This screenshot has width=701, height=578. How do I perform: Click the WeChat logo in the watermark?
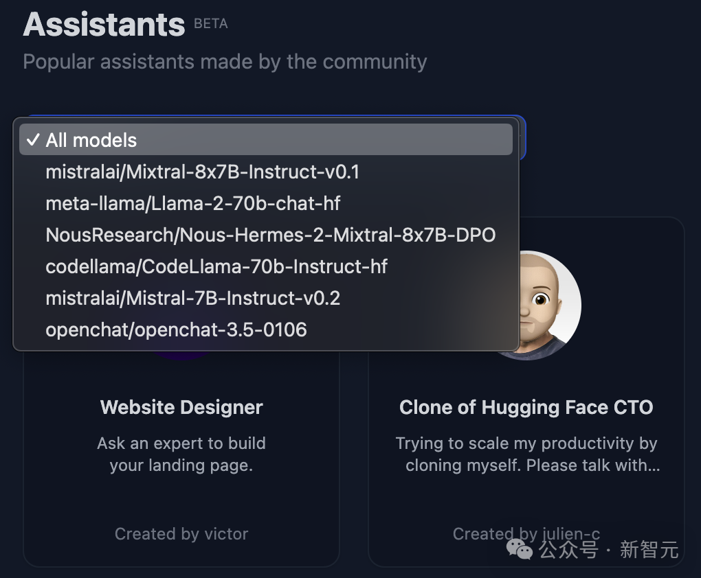click(x=520, y=549)
